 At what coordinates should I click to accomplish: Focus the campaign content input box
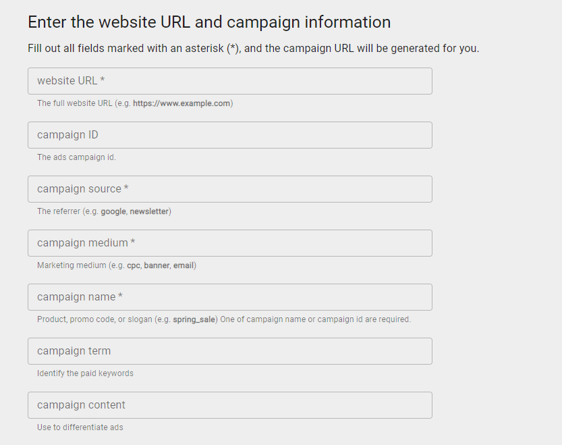tap(229, 405)
